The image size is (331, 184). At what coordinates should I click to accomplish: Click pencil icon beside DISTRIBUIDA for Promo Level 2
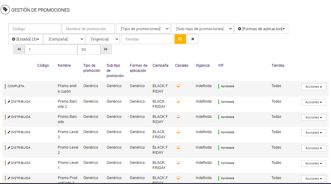9,148
